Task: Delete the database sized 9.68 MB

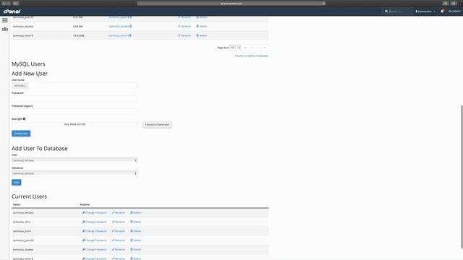Action: 202,26
